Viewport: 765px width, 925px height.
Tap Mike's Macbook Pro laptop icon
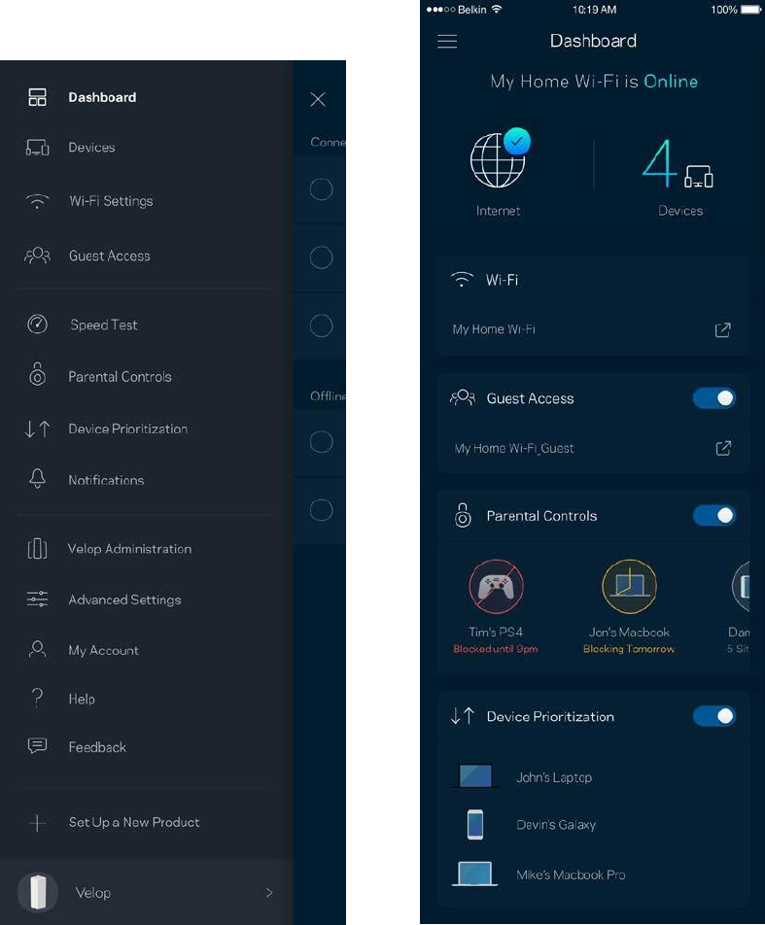tap(475, 874)
